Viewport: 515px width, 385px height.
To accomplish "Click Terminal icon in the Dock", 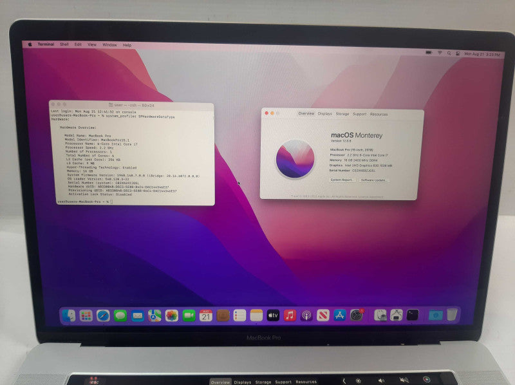I will click(413, 315).
